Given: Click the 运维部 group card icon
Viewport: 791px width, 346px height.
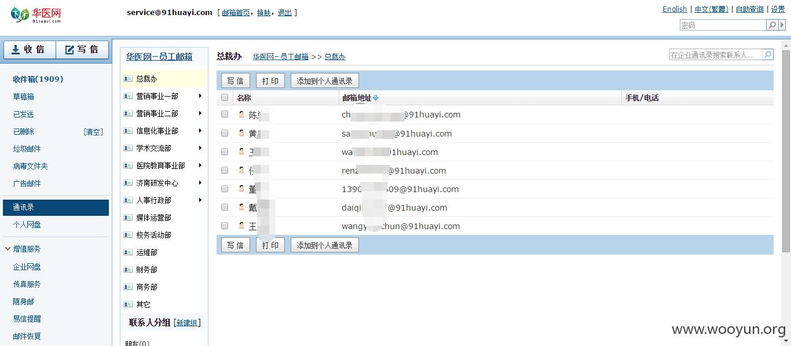Looking at the screenshot, I should (128, 252).
